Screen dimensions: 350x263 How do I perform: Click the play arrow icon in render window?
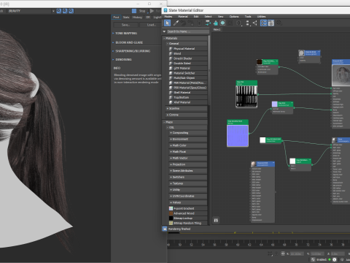152,11
